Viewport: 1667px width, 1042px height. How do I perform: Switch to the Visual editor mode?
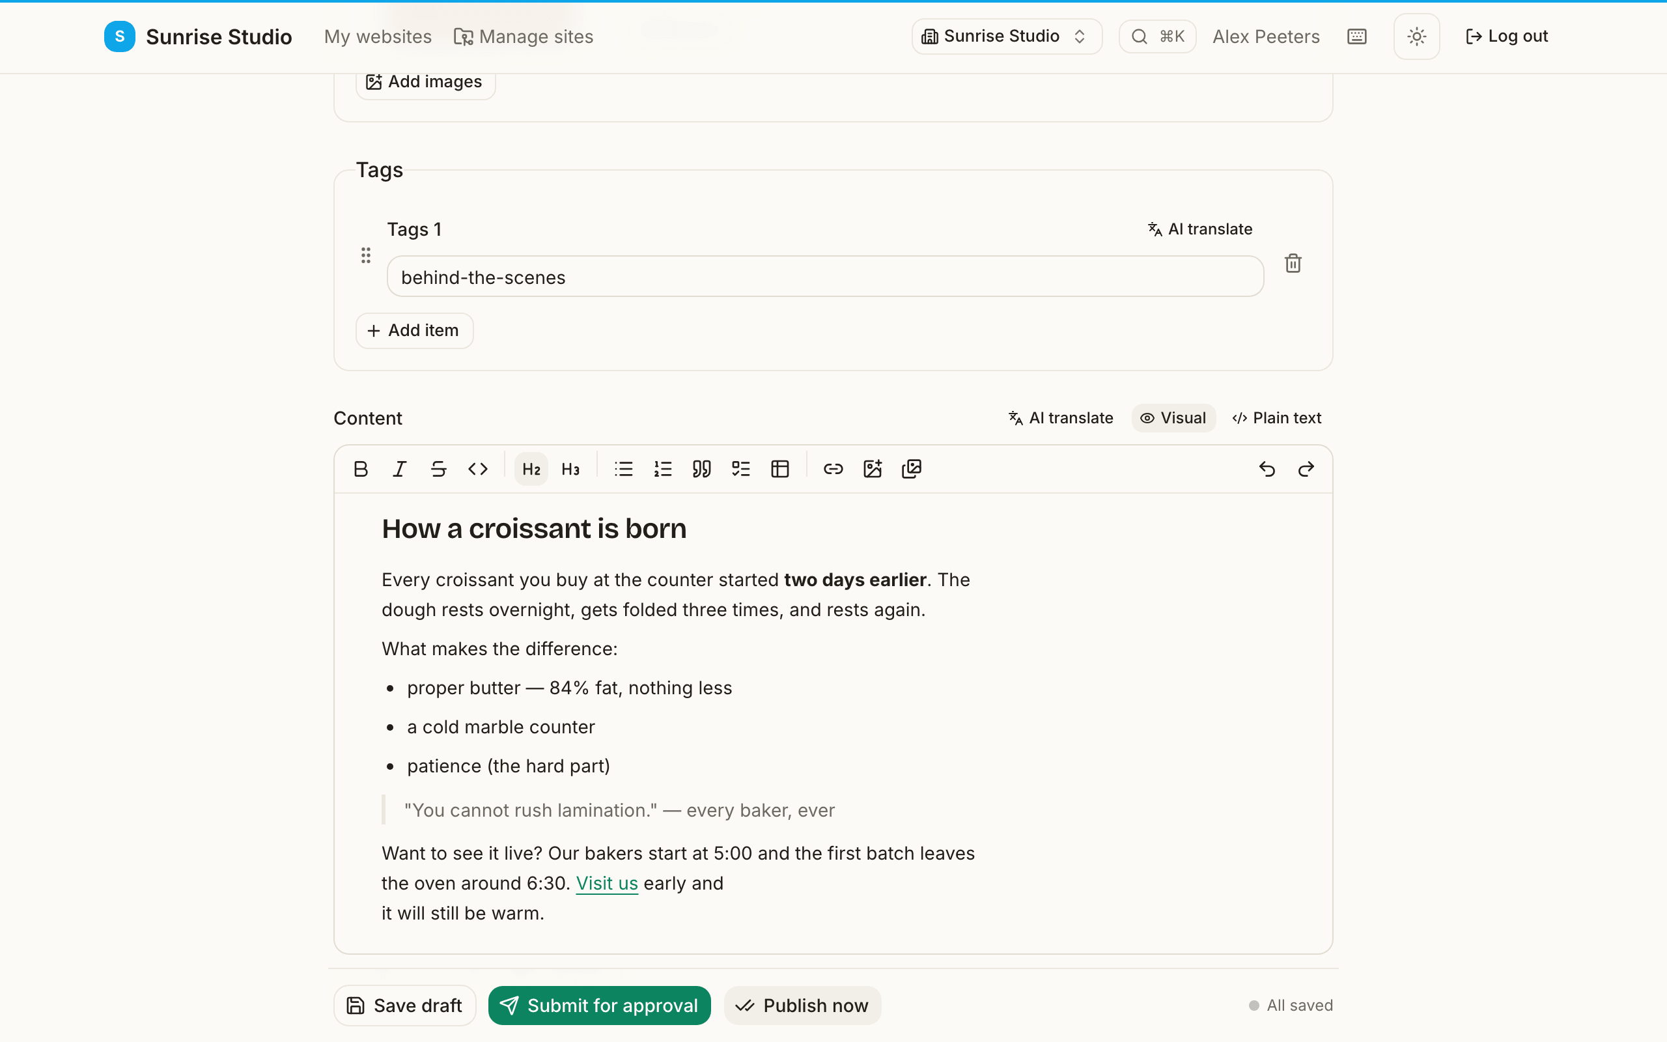(x=1173, y=418)
